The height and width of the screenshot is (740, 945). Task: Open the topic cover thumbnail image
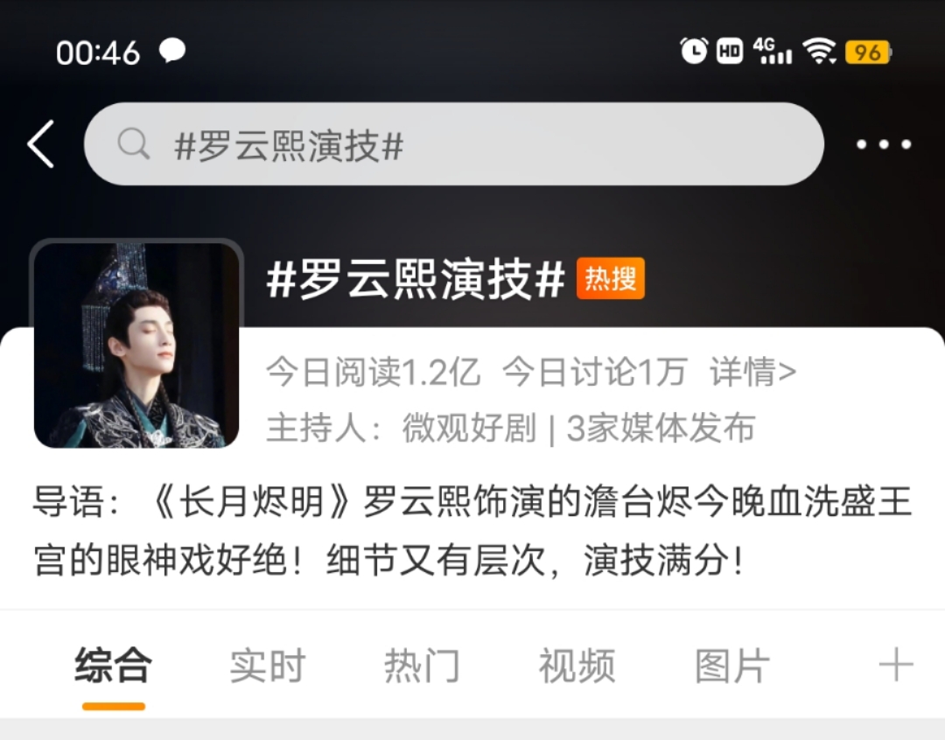point(136,344)
